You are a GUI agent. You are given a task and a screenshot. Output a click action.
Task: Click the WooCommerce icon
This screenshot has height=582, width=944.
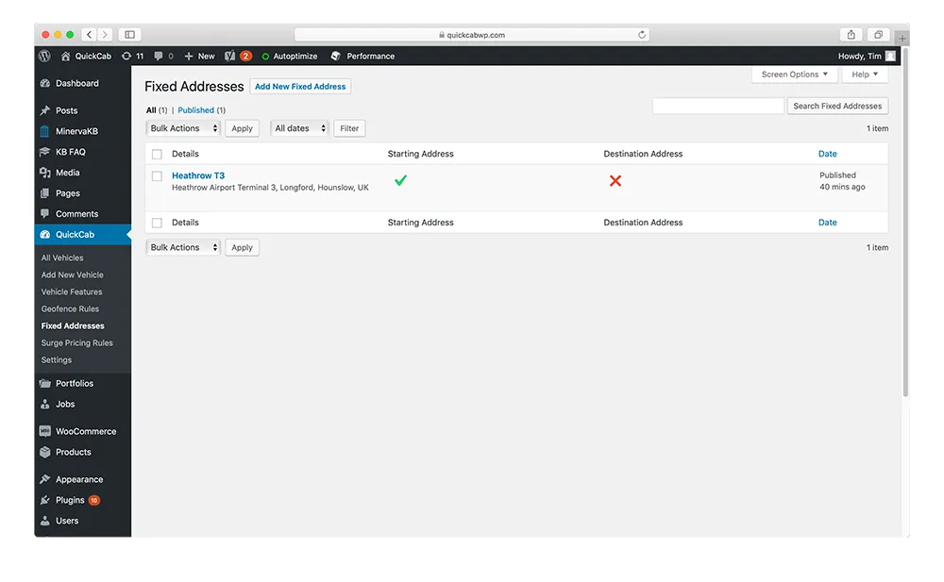(45, 431)
